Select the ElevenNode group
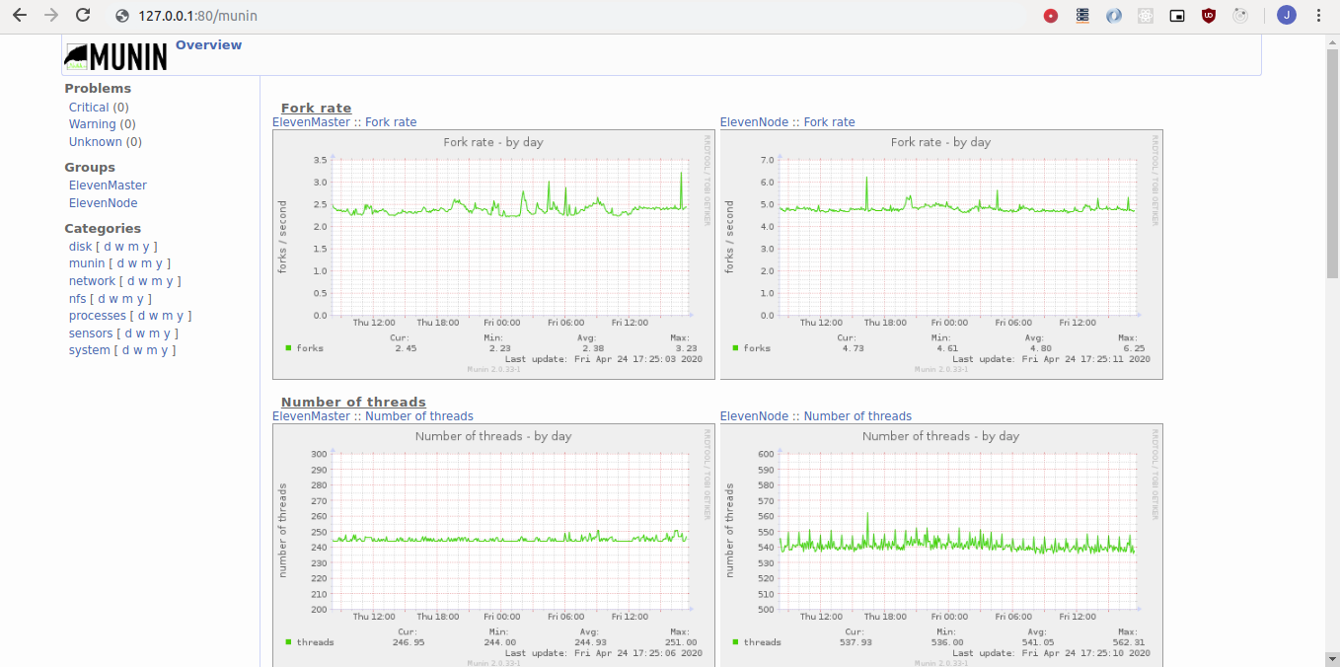Screen dimensions: 1340x667 pyautogui.click(x=103, y=203)
